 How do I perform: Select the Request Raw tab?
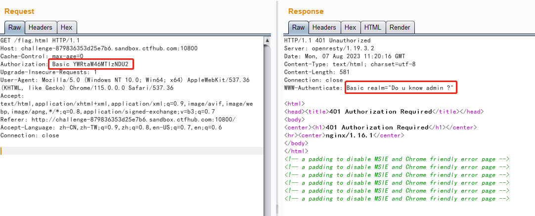tap(15, 27)
